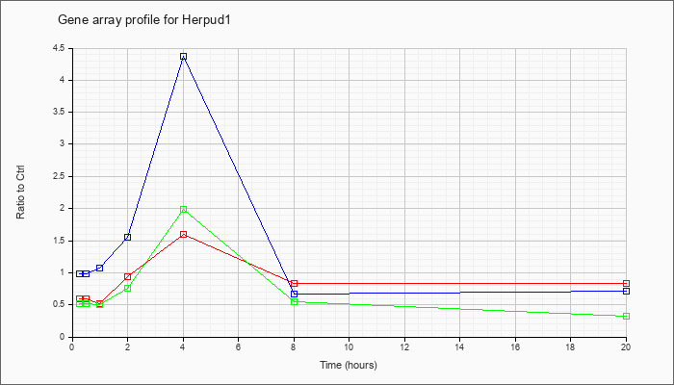Viewport: 674px width, 385px height.
Task: Click the red data point at 4 hours
Action: (x=184, y=234)
